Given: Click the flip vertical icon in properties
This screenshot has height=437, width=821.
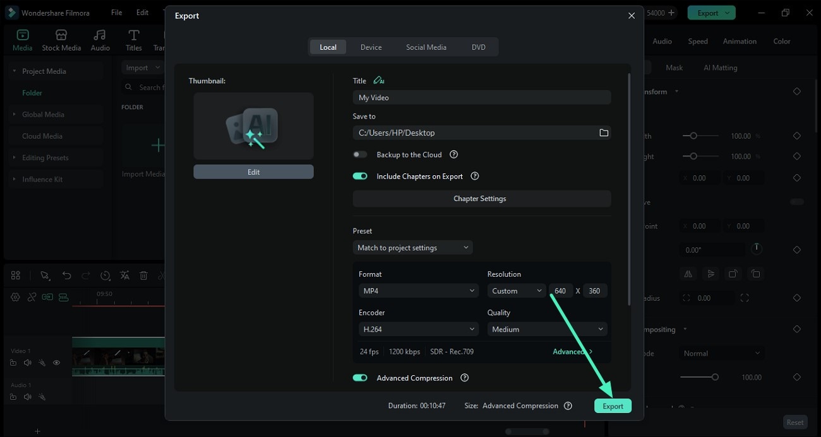Looking at the screenshot, I should click(711, 274).
